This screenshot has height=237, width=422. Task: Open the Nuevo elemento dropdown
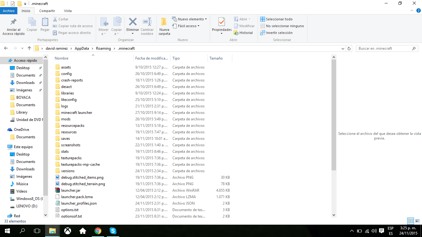tap(189, 19)
